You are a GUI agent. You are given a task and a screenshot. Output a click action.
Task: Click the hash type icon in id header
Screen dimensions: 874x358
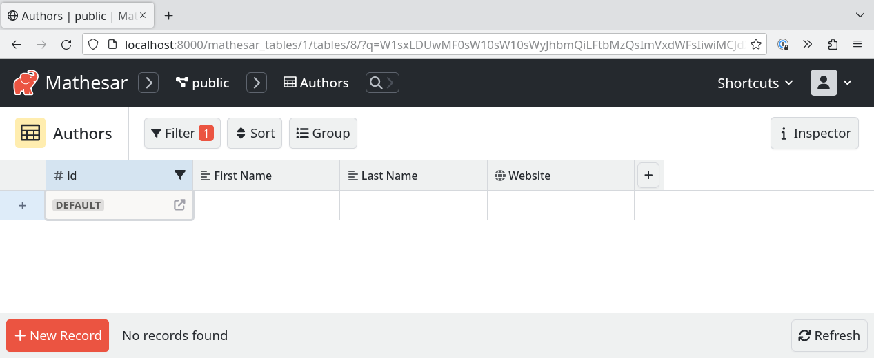pyautogui.click(x=59, y=176)
